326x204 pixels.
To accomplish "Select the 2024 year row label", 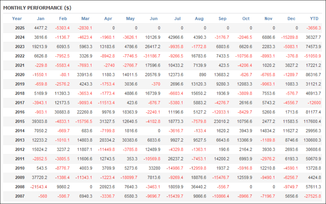I will (20, 37).
